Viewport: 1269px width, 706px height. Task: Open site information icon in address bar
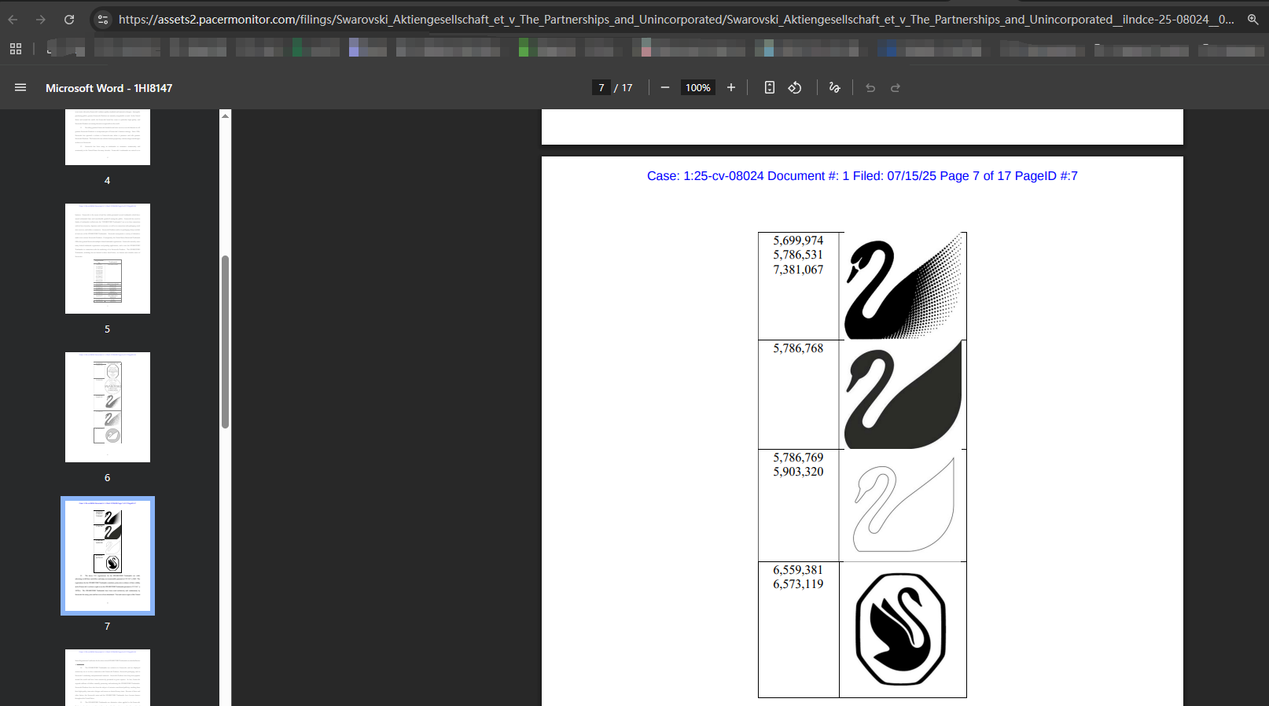102,20
